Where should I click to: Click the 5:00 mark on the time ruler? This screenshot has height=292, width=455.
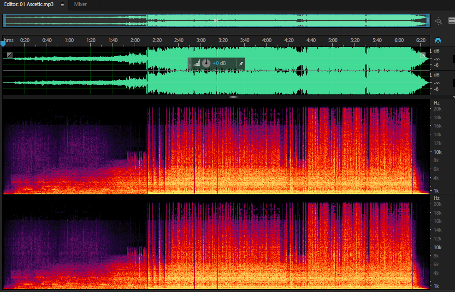[333, 40]
